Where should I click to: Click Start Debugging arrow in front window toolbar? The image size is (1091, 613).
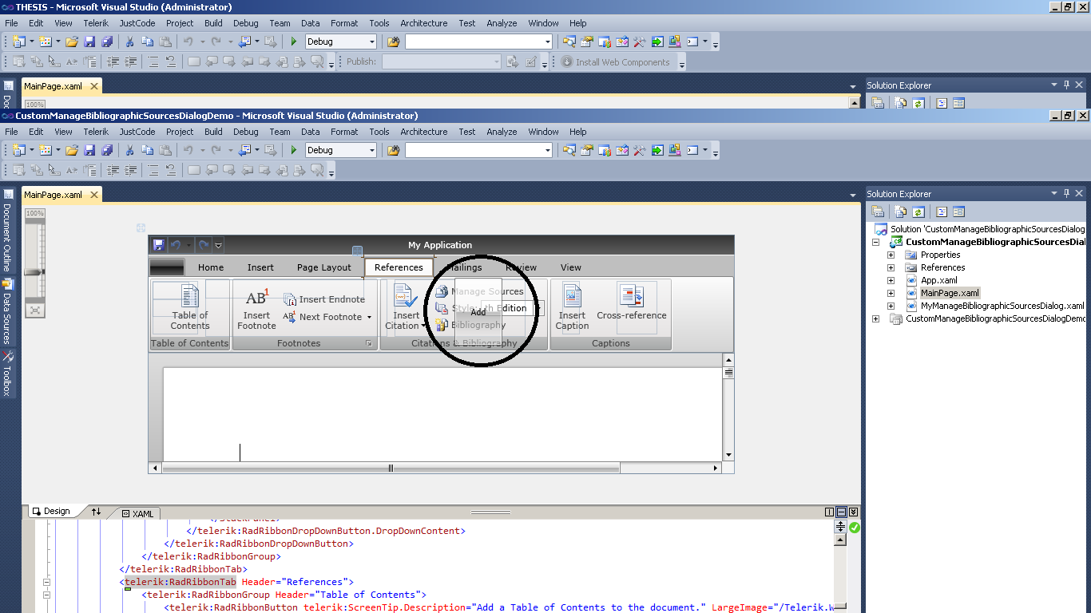coord(294,150)
